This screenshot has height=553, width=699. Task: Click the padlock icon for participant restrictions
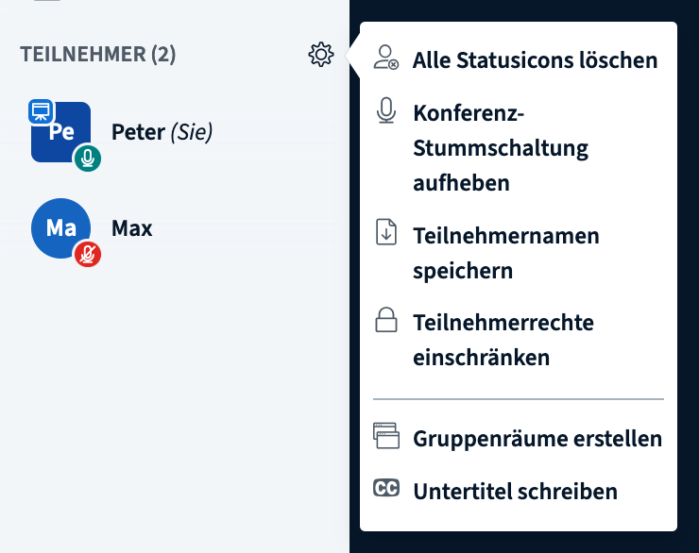[386, 320]
